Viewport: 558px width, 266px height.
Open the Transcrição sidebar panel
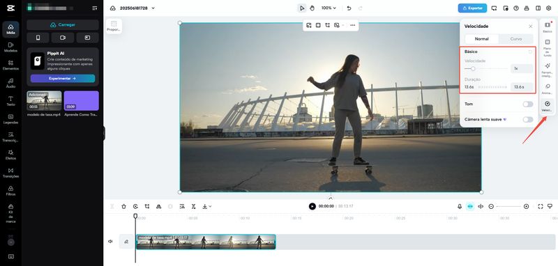(10, 136)
